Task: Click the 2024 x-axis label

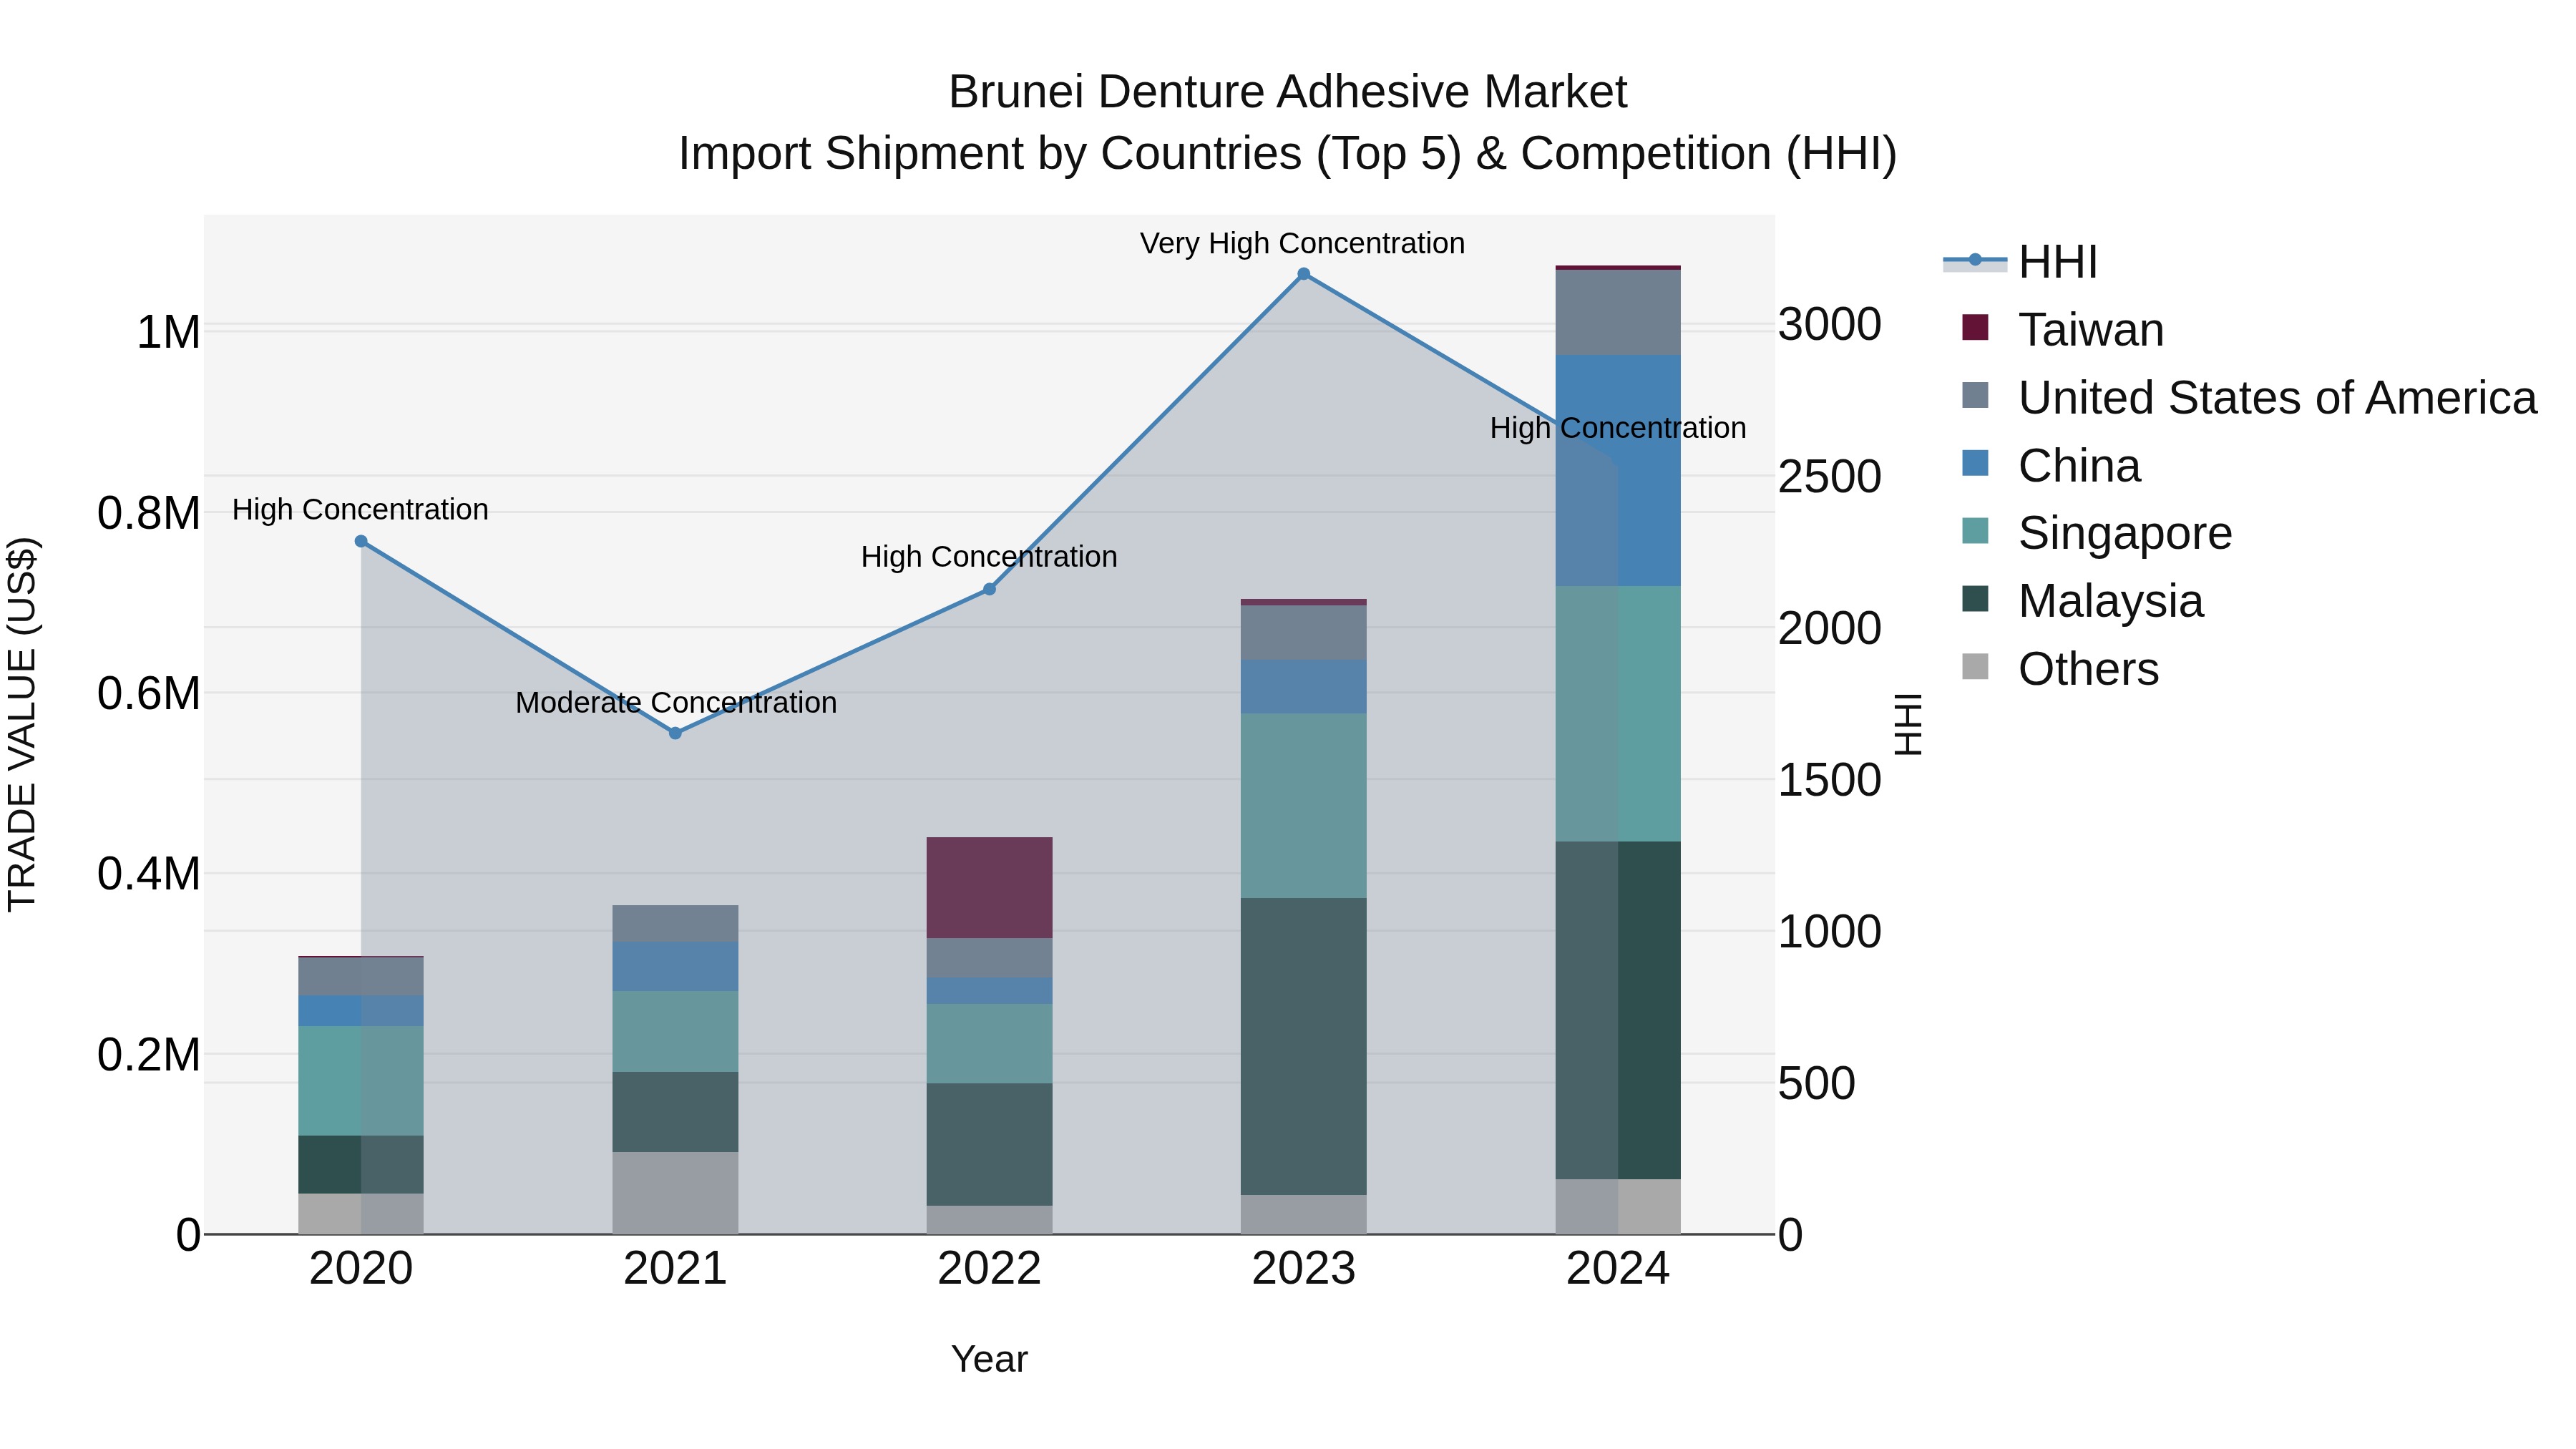Action: [x=1618, y=1269]
